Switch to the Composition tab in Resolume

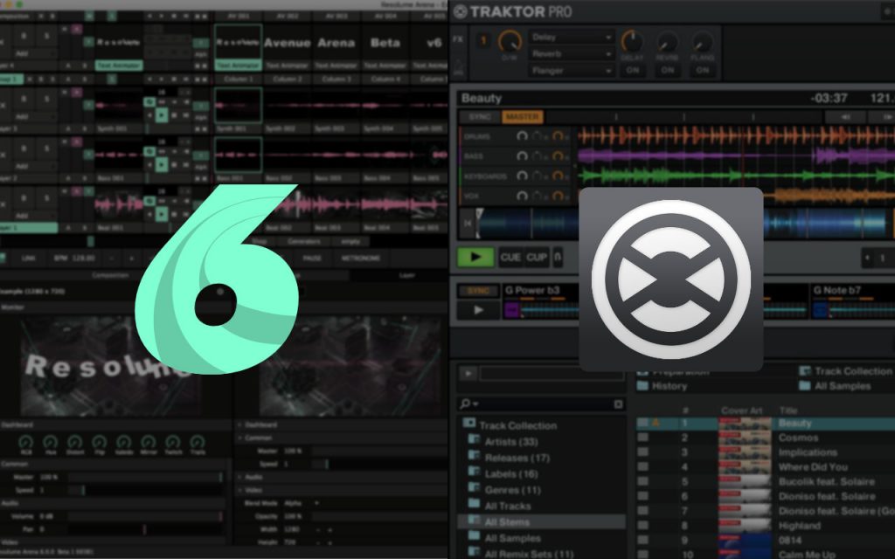tap(111, 275)
